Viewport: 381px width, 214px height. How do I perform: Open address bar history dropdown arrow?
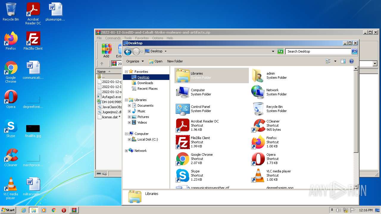pyautogui.click(x=273, y=51)
